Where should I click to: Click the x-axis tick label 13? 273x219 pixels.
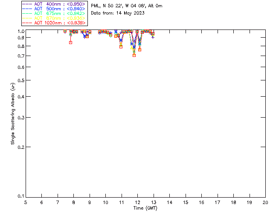coord(154,202)
